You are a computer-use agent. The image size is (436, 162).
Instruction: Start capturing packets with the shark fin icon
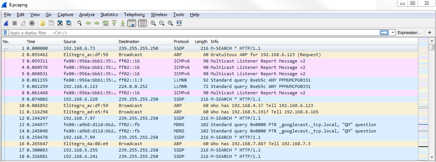6,23
